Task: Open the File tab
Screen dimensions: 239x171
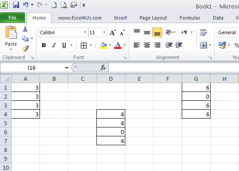Action: 12,18
